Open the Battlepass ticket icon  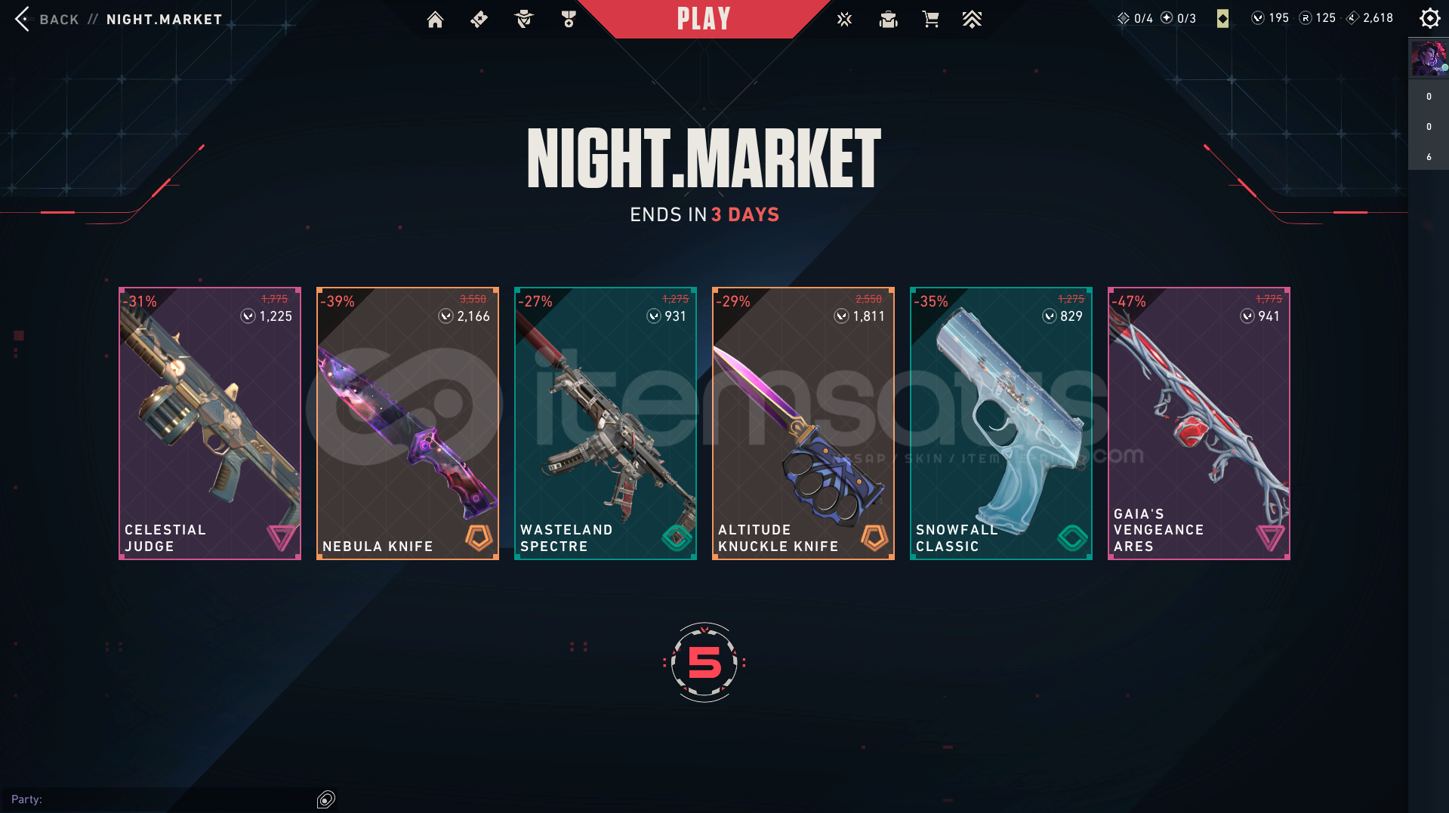479,20
